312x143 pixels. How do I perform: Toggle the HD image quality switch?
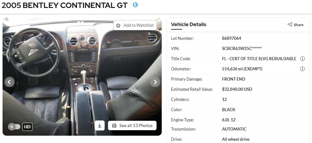click(14, 127)
